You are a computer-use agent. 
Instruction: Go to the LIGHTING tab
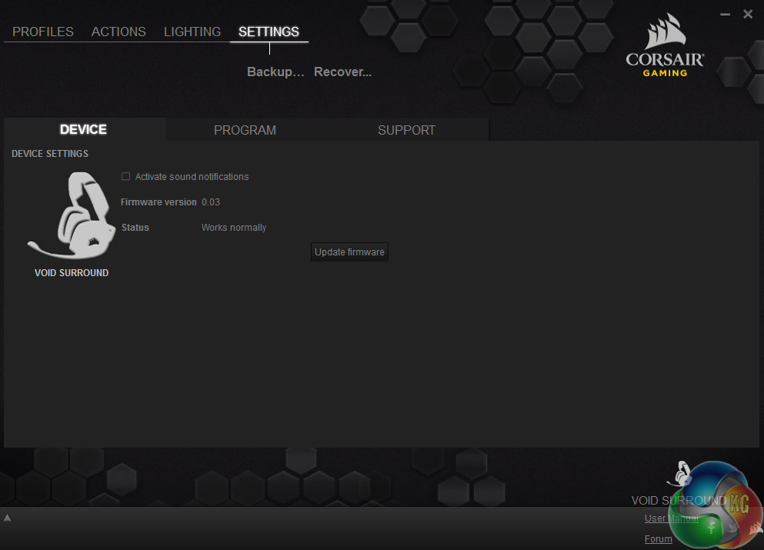[x=192, y=32]
